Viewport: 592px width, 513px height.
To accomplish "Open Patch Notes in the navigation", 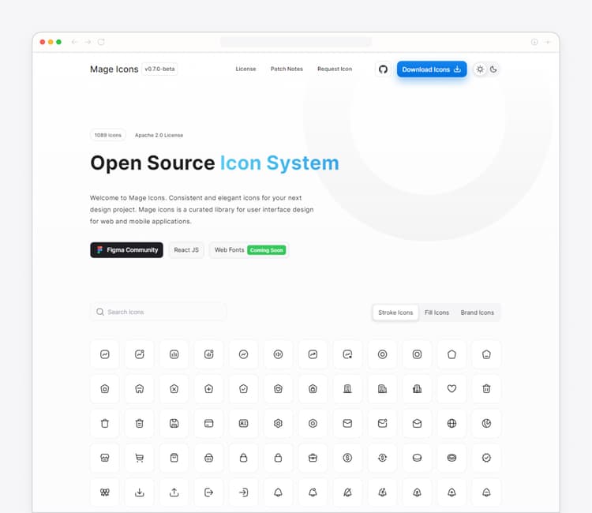I will coord(287,69).
